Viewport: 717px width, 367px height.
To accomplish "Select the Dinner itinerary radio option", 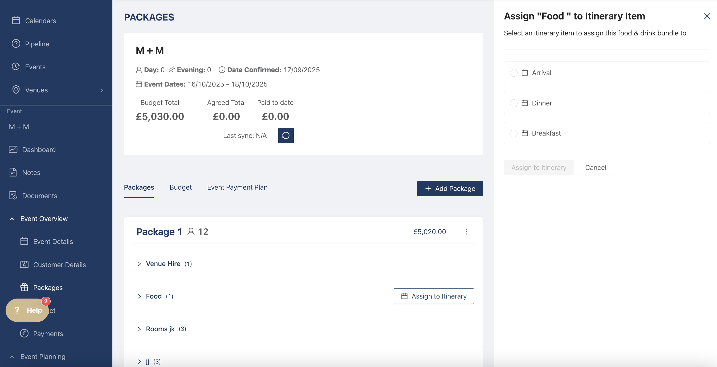I will 514,103.
